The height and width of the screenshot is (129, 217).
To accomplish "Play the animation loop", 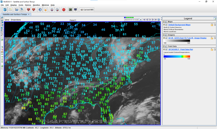I will (x=150, y=20).
